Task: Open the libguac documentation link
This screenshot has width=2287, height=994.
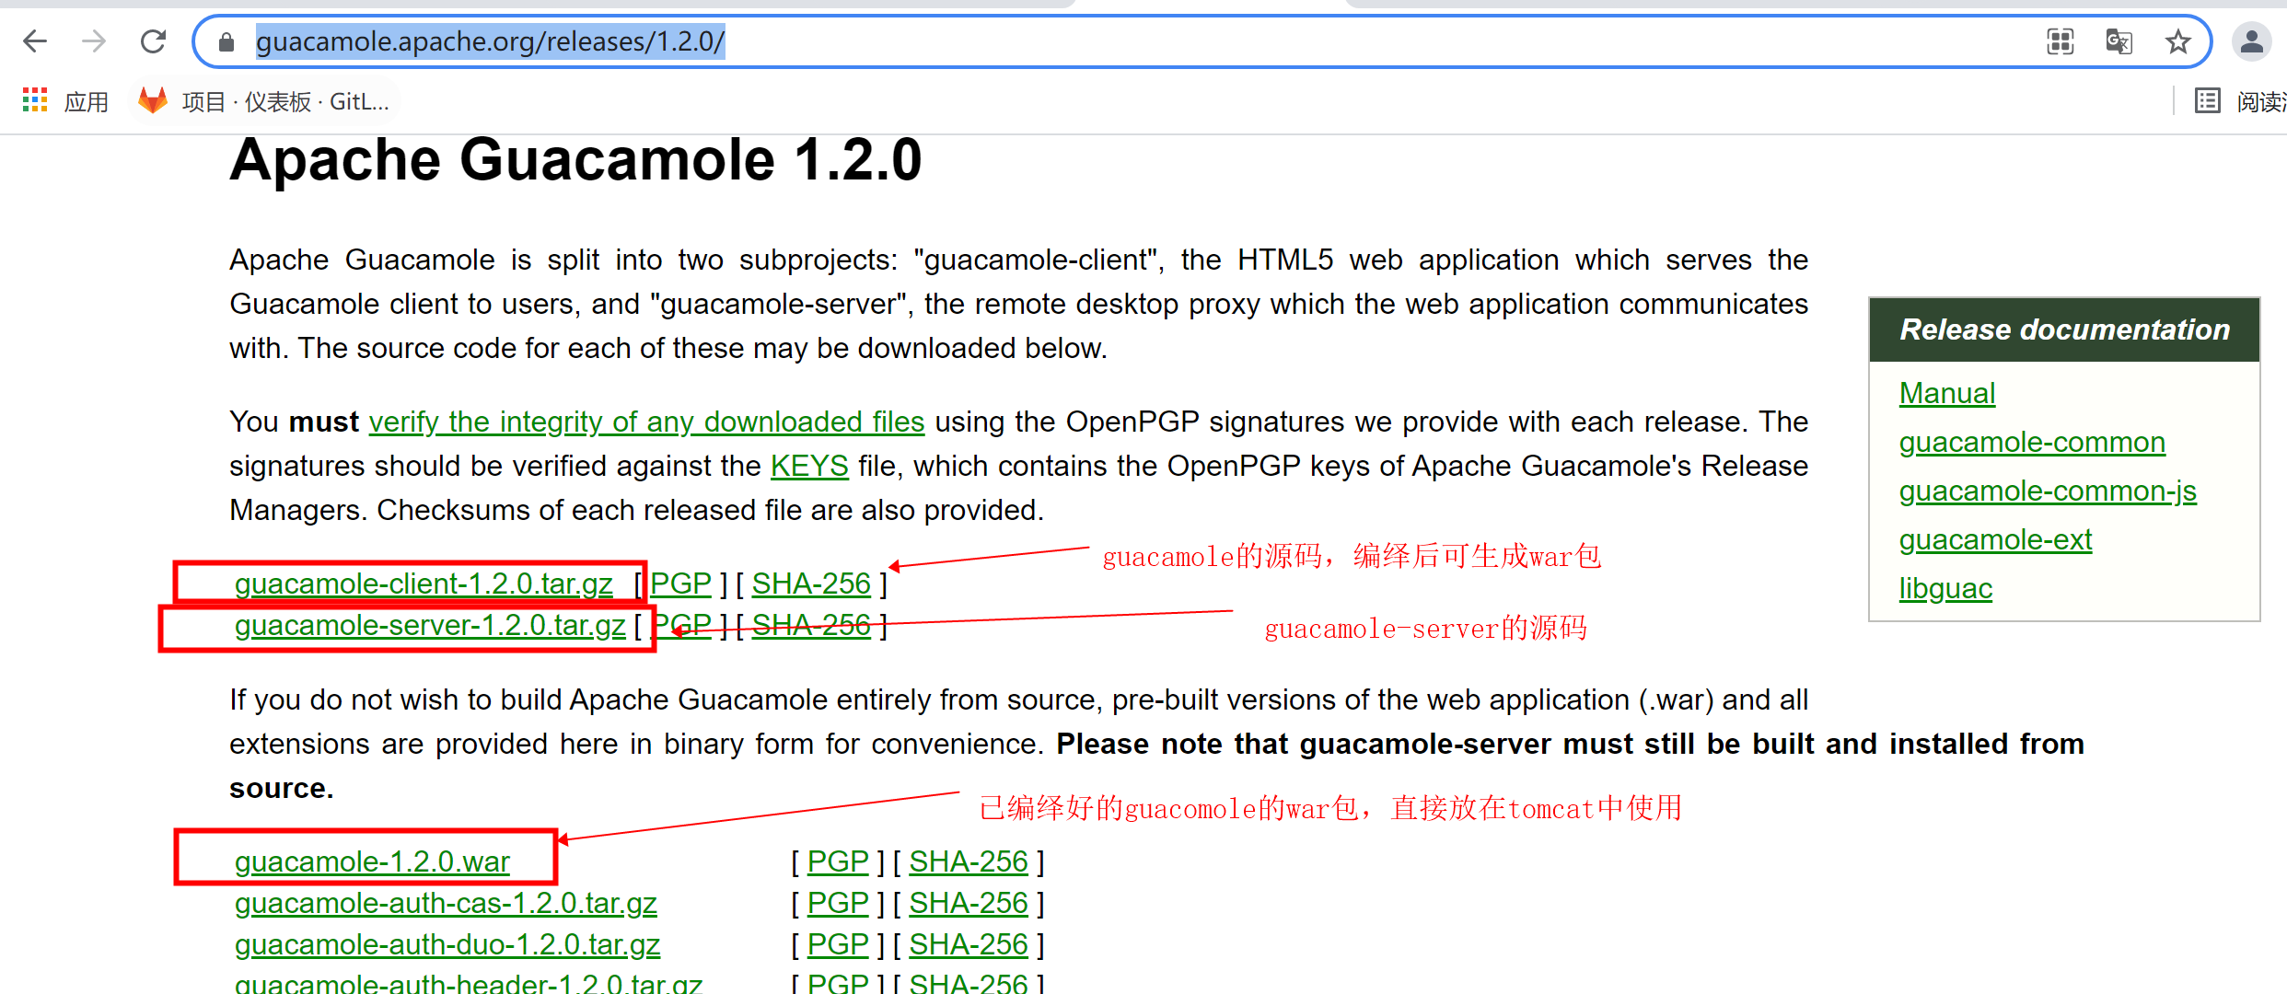Action: pos(1945,587)
